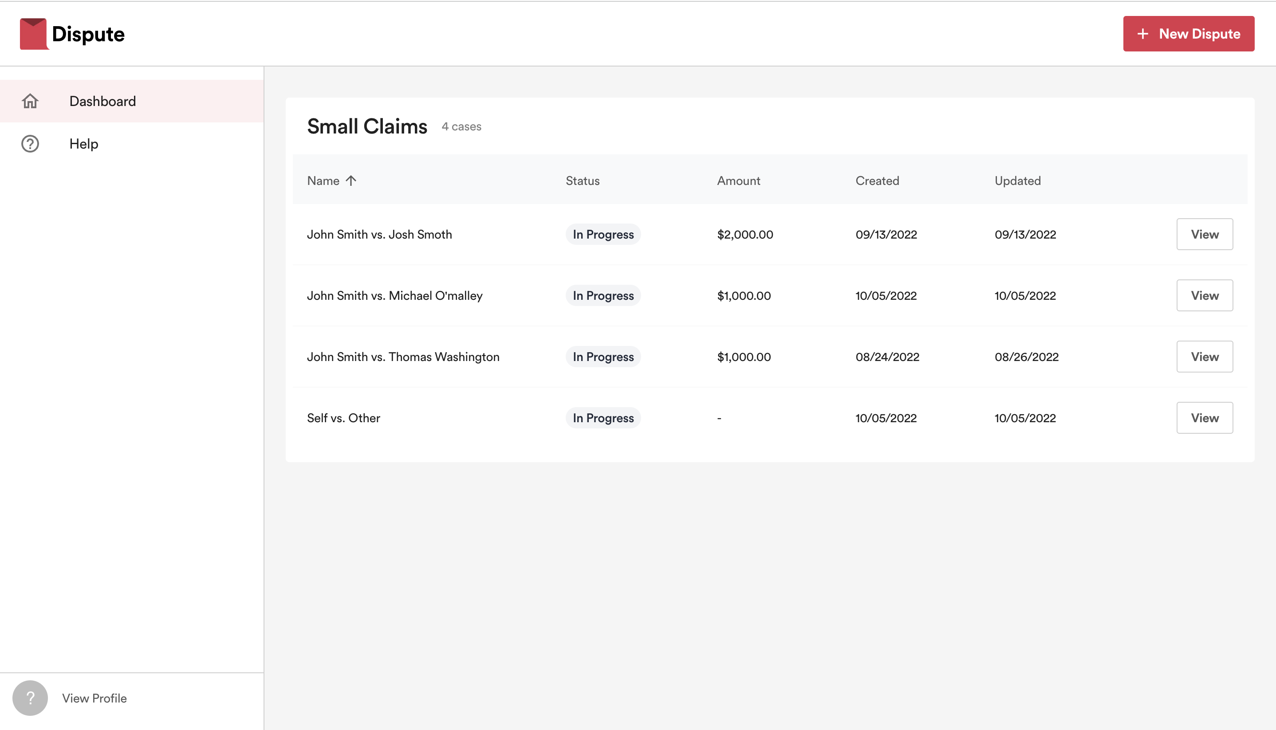Sort the table by Status column
Screen dimensions: 1276x730
583,181
